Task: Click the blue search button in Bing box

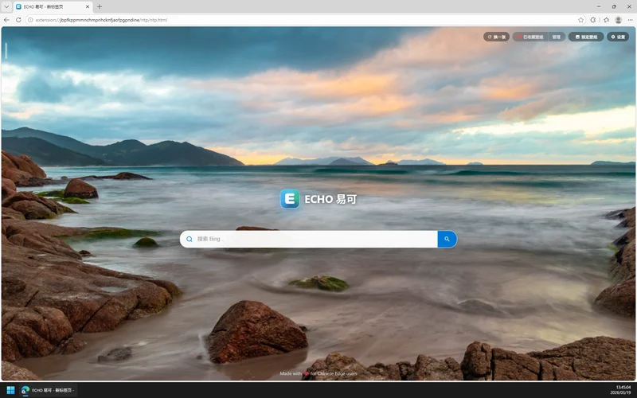Action: pyautogui.click(x=447, y=239)
